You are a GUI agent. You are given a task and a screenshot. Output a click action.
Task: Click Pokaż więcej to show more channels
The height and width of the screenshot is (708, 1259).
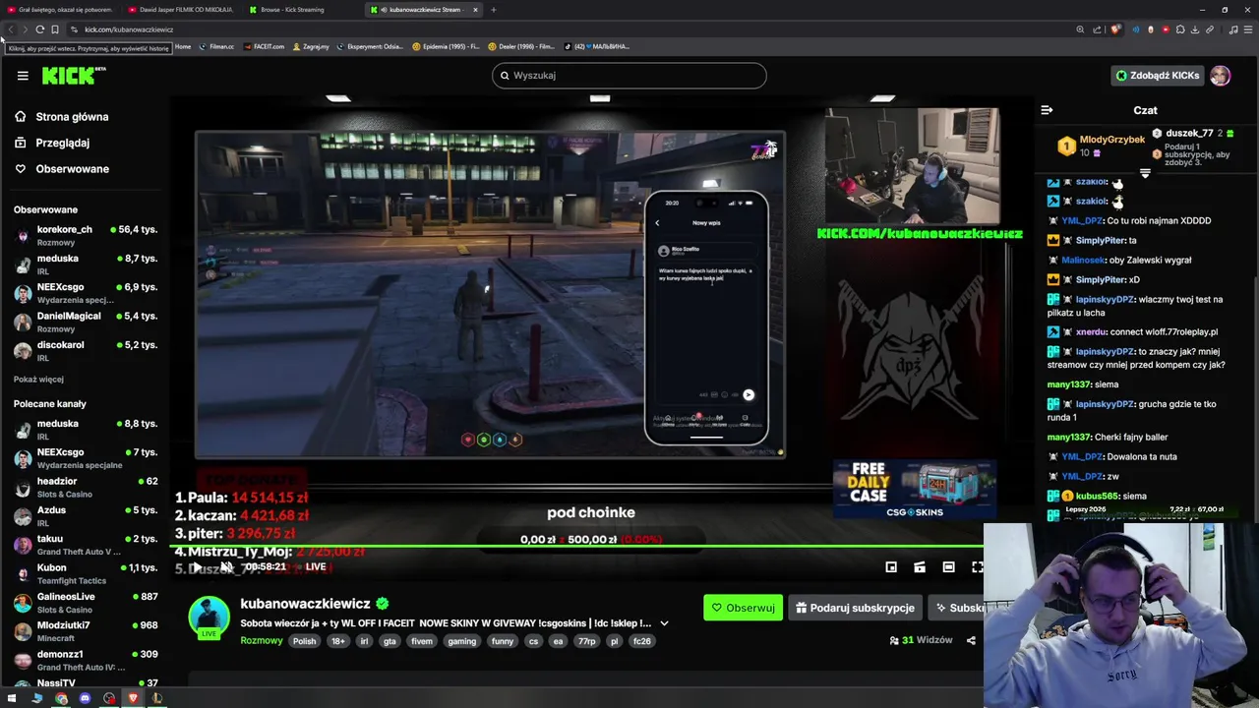[x=38, y=380]
